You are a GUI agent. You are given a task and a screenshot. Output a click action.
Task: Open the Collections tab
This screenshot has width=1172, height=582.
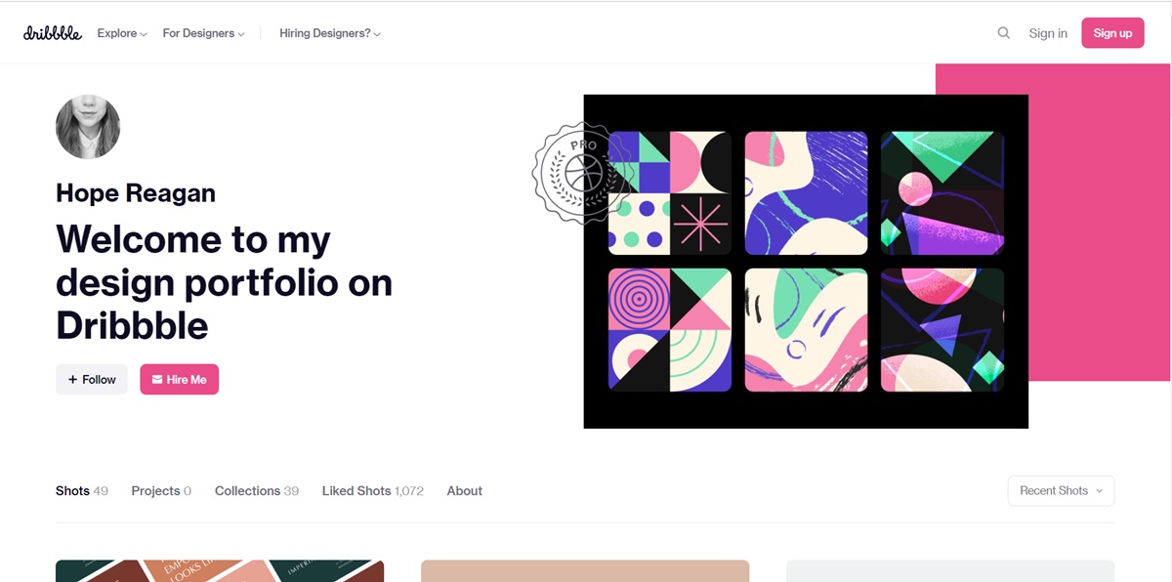257,491
